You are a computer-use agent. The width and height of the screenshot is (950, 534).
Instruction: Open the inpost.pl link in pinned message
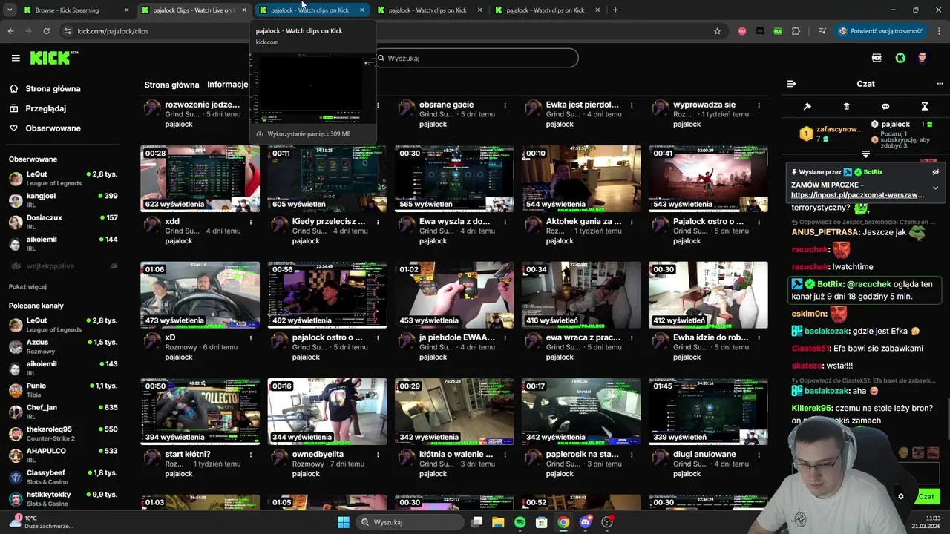tap(857, 195)
